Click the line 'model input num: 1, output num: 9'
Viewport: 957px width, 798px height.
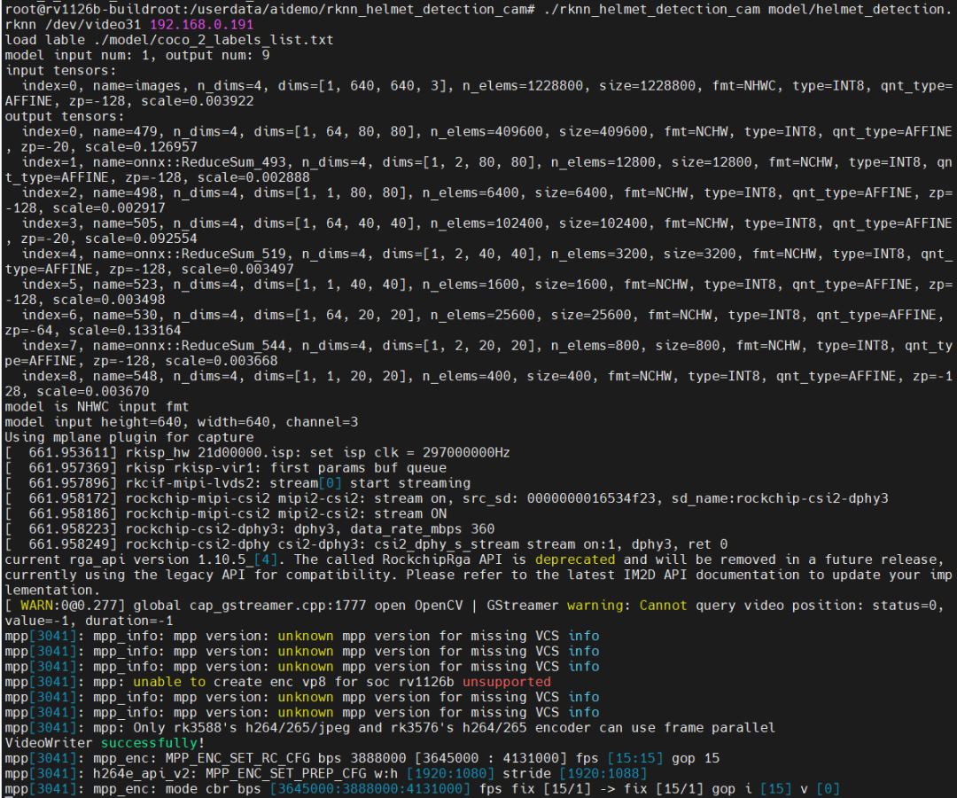137,55
